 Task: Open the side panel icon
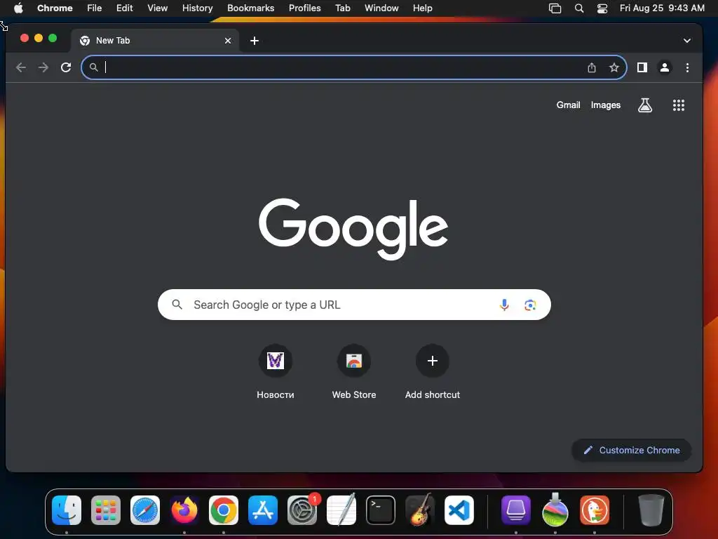click(642, 67)
